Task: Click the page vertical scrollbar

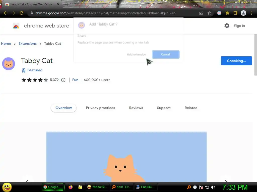Action: [x=255, y=55]
